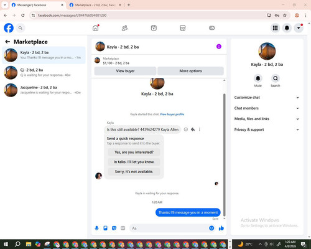
Task: Open Windows taskbar search
Action: pos(17,244)
